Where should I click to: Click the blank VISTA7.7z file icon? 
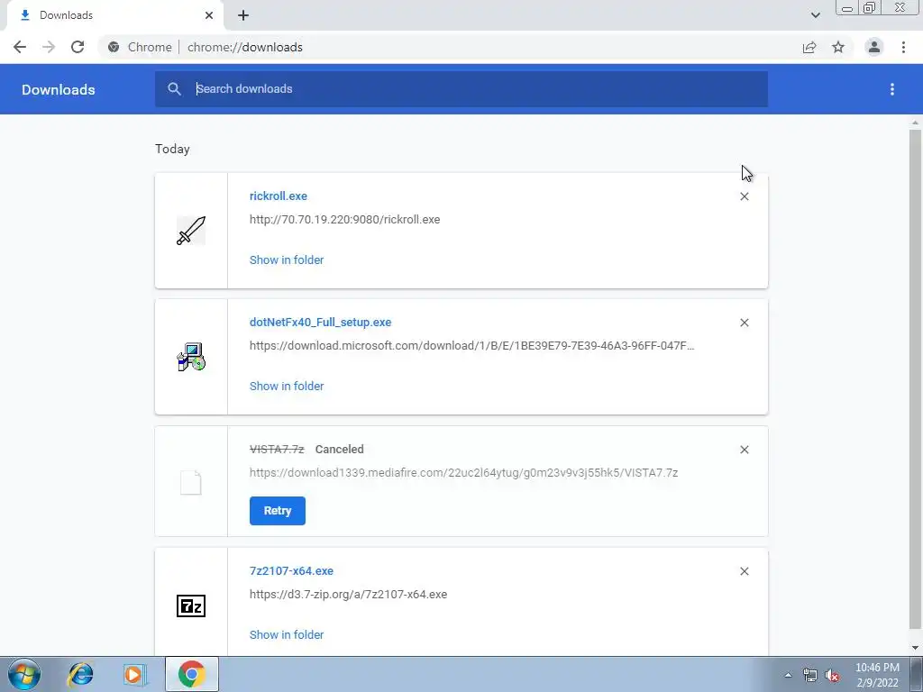191,483
